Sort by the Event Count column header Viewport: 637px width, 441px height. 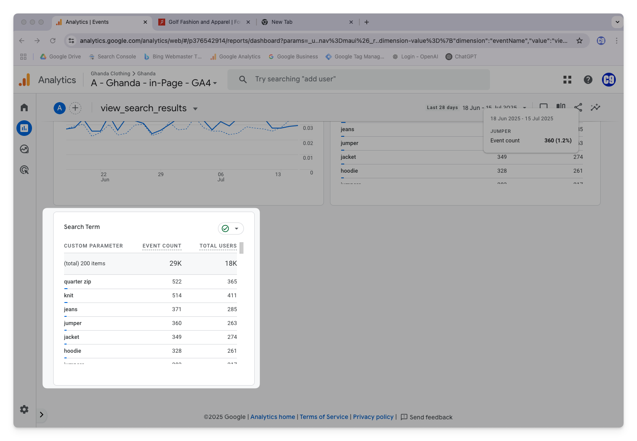click(x=162, y=246)
